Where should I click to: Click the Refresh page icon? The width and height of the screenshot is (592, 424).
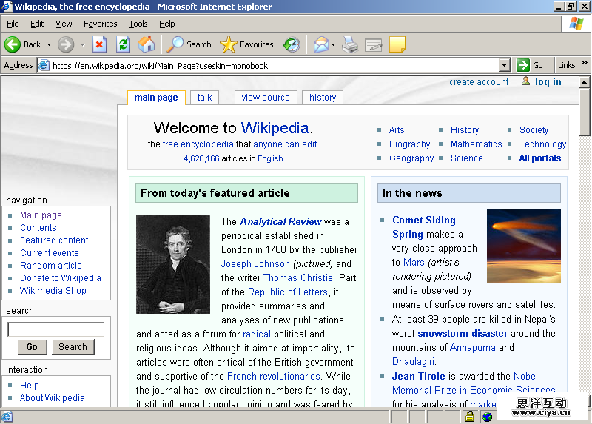(x=123, y=44)
